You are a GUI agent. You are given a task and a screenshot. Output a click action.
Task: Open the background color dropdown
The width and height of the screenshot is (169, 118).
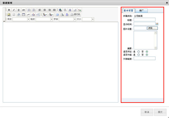[x=51, y=15]
